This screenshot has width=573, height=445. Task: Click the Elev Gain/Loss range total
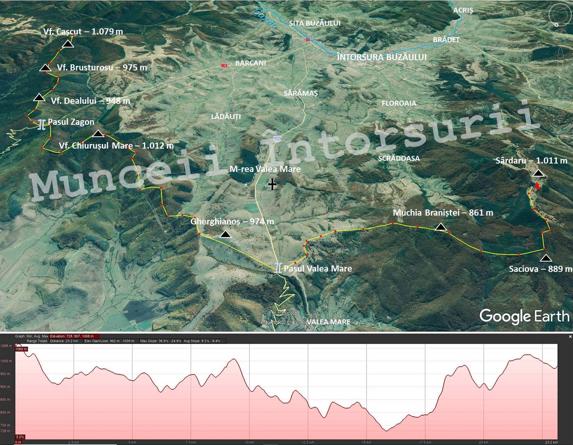click(x=109, y=341)
